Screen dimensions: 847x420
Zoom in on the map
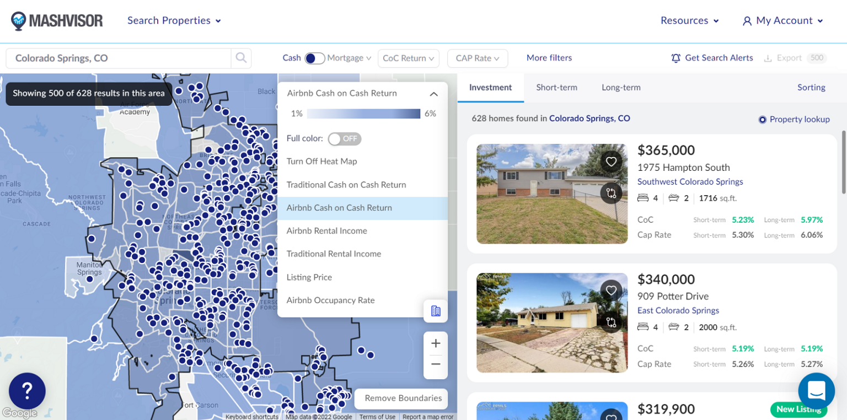(436, 344)
